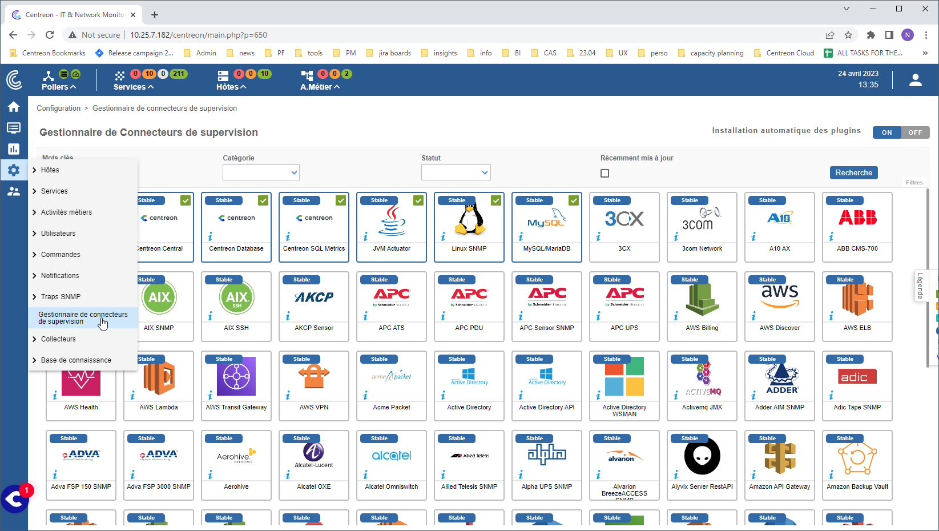This screenshot has width=939, height=531.
Task: Click the browser address bar URL
Action: click(x=199, y=35)
